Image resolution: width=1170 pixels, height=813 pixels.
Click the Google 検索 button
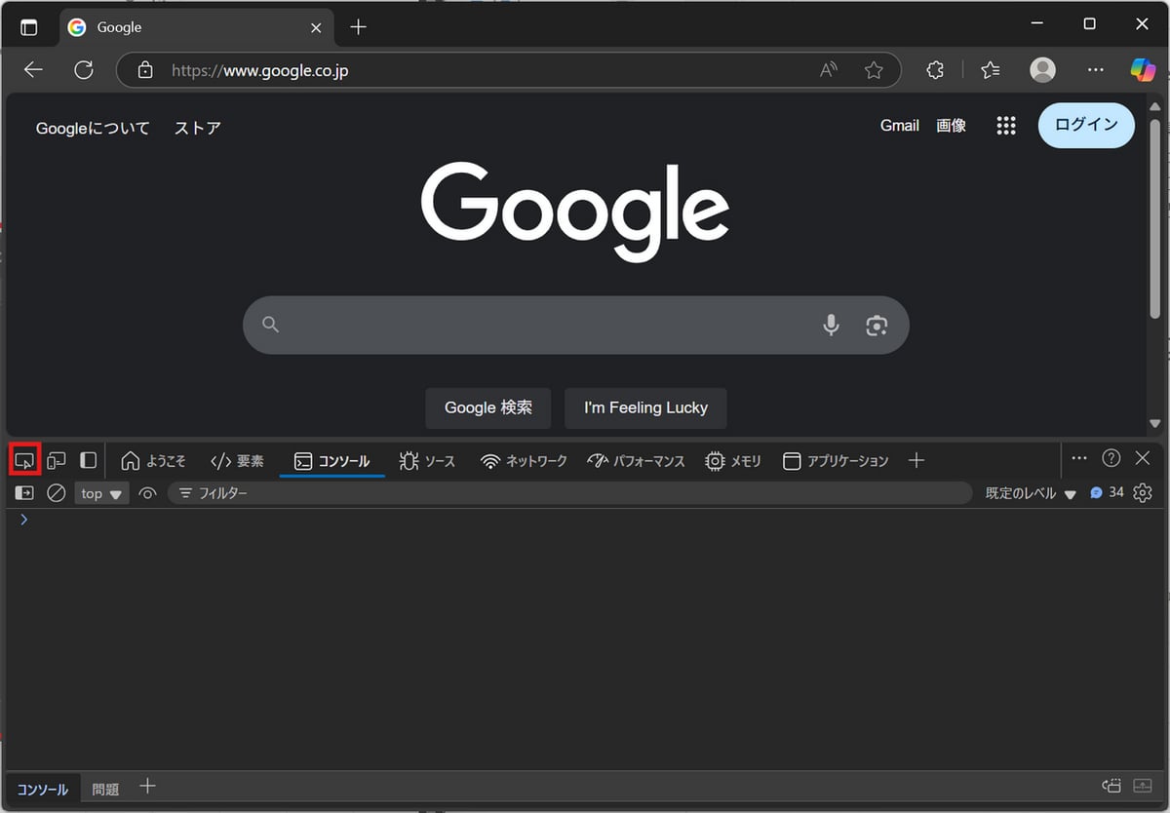(488, 407)
